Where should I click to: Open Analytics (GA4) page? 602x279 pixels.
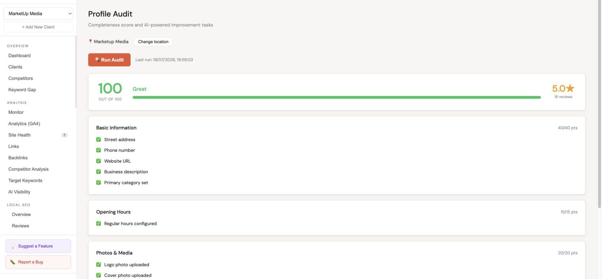click(x=24, y=124)
